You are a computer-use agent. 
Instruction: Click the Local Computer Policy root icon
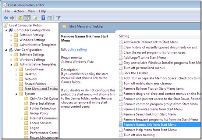[x=6, y=25]
